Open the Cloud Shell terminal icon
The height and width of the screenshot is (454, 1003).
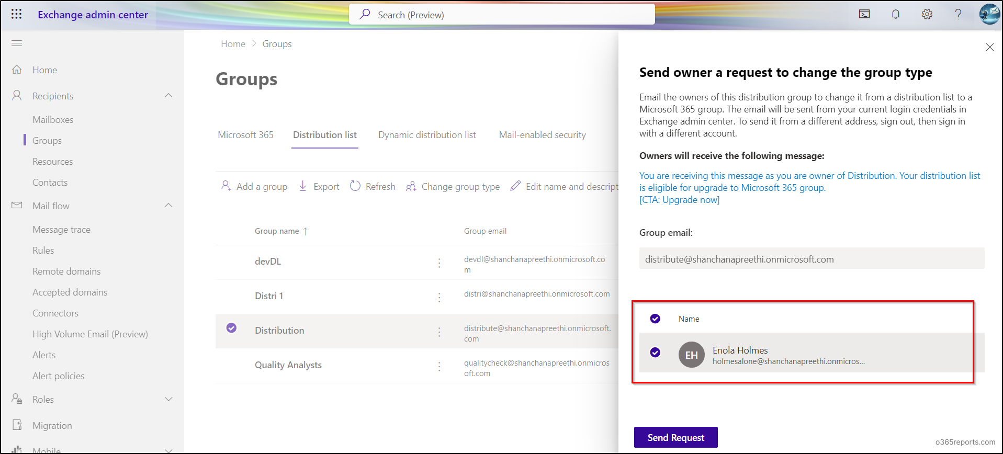(864, 14)
